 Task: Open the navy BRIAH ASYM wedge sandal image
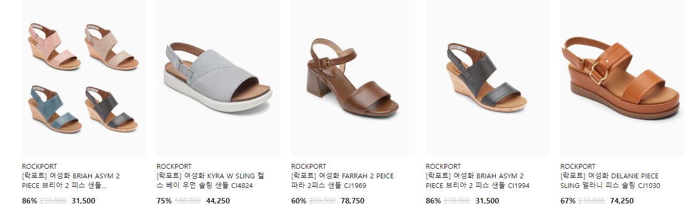(488, 78)
